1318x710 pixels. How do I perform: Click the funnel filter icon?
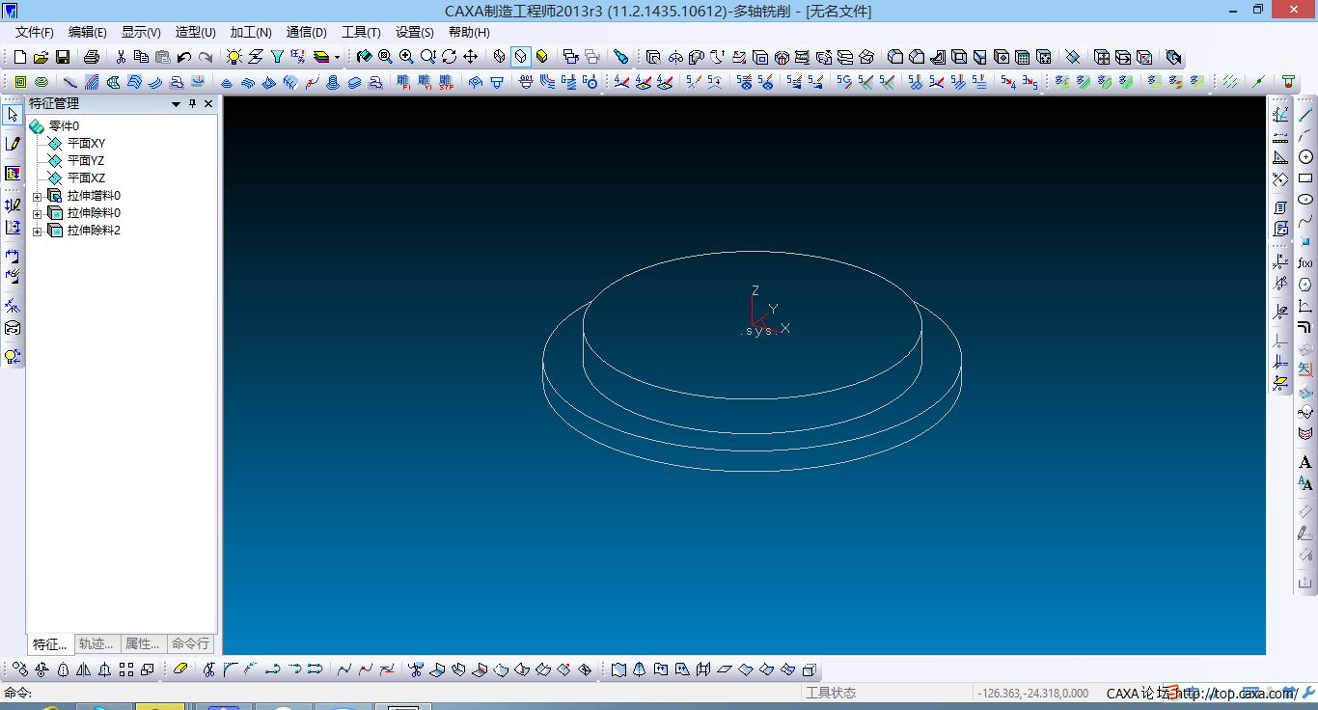click(x=277, y=57)
